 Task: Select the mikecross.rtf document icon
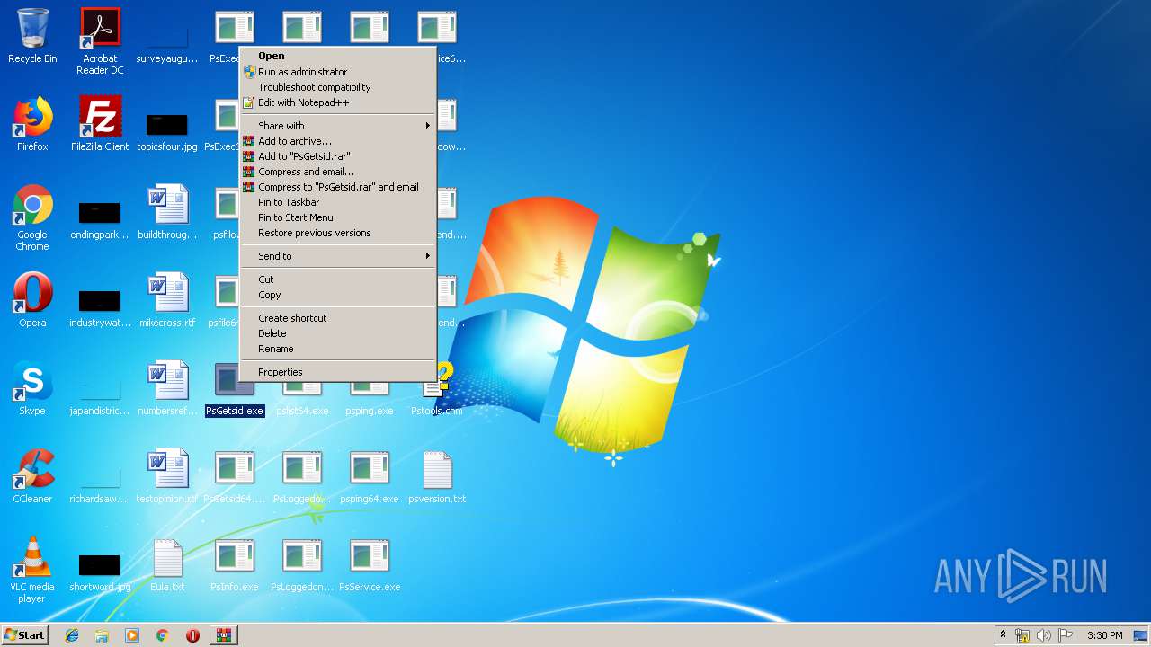click(x=167, y=300)
